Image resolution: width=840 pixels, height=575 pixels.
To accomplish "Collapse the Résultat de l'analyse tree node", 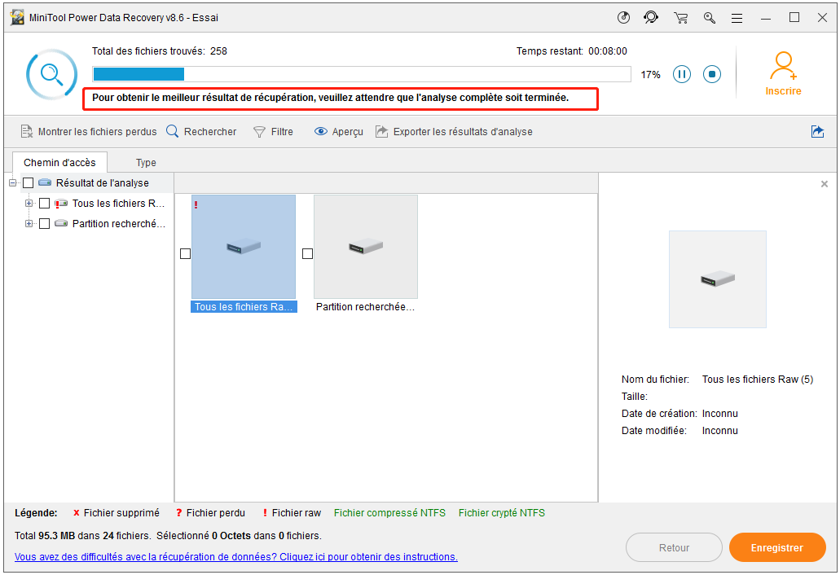I will pos(13,183).
